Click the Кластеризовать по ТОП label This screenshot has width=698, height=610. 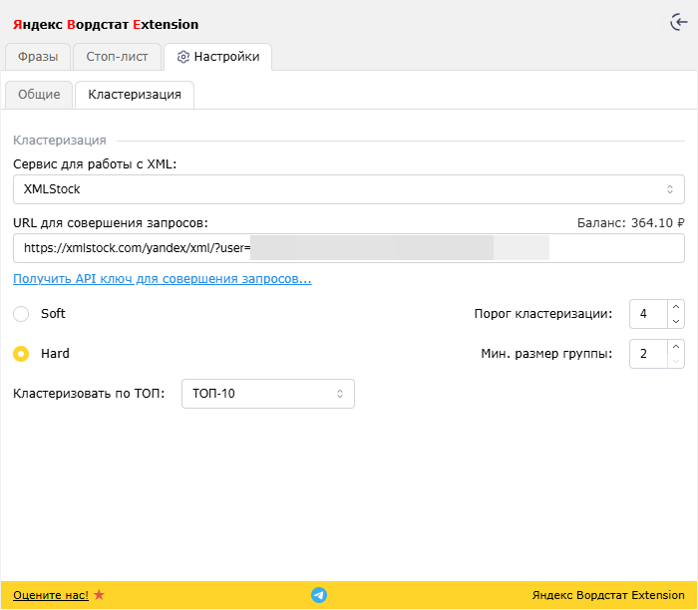89,394
